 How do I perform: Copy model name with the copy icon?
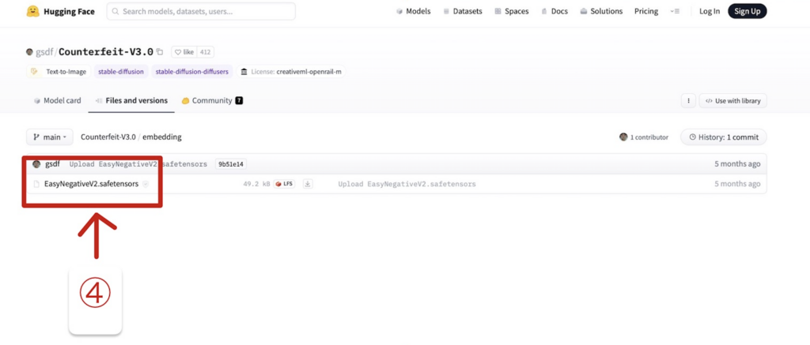click(x=160, y=52)
